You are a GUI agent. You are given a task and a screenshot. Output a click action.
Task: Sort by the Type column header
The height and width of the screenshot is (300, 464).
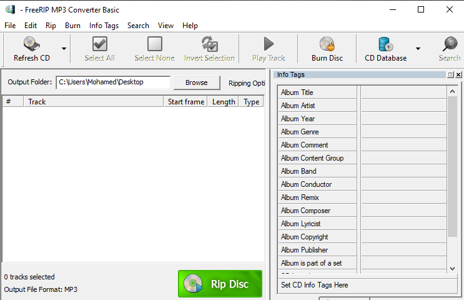tap(251, 102)
